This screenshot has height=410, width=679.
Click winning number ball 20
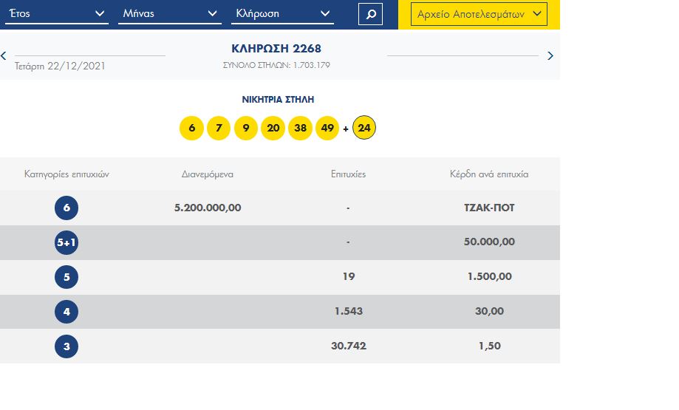click(273, 129)
